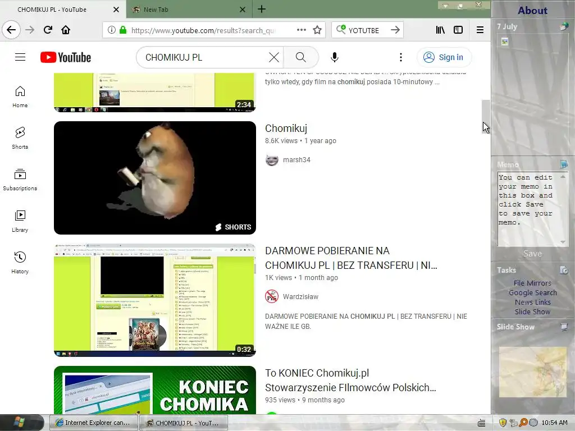Bookmark this page with the star icon
The image size is (575, 431).
pos(317,30)
